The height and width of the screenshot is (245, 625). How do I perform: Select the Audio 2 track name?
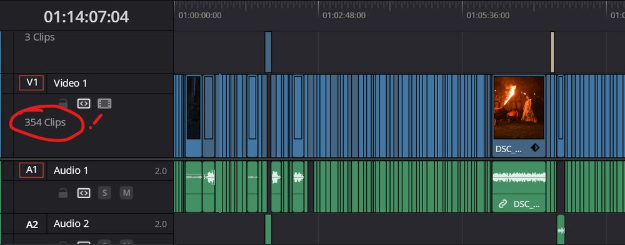71,224
